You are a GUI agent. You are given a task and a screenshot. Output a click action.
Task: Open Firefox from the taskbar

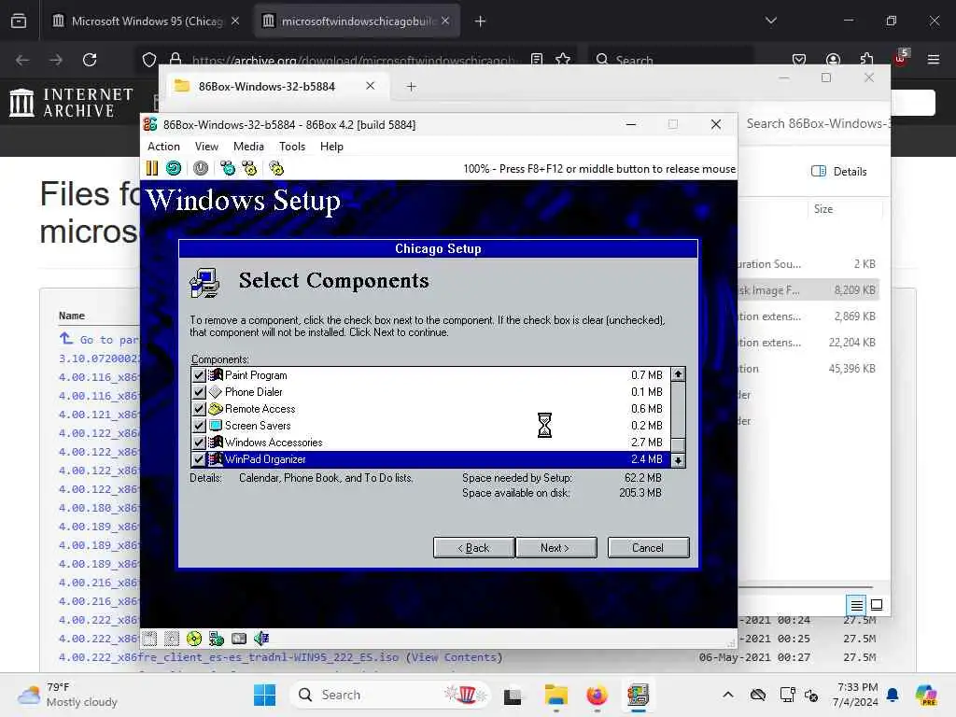(597, 695)
